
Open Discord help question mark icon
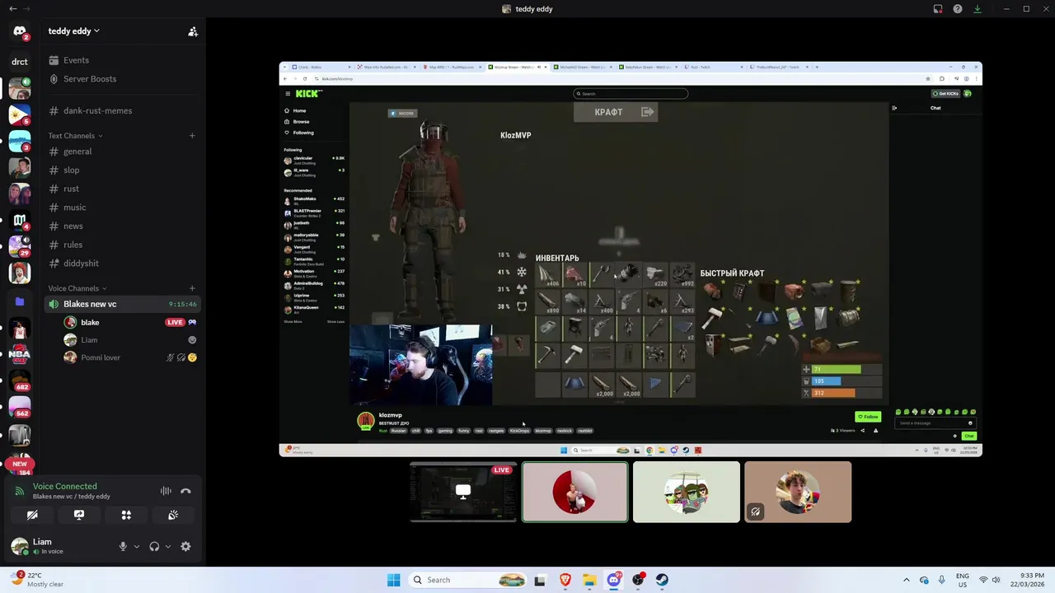tap(958, 9)
